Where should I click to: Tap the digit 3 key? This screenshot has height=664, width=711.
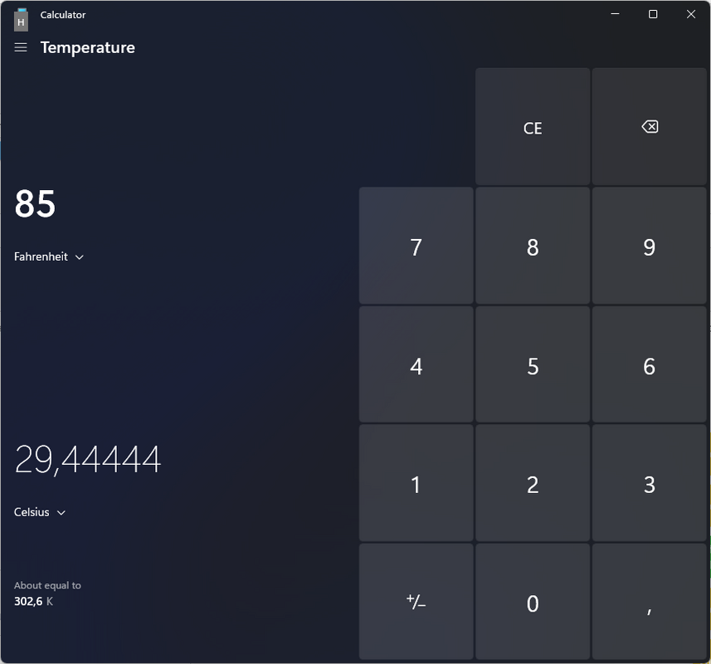pyautogui.click(x=650, y=483)
